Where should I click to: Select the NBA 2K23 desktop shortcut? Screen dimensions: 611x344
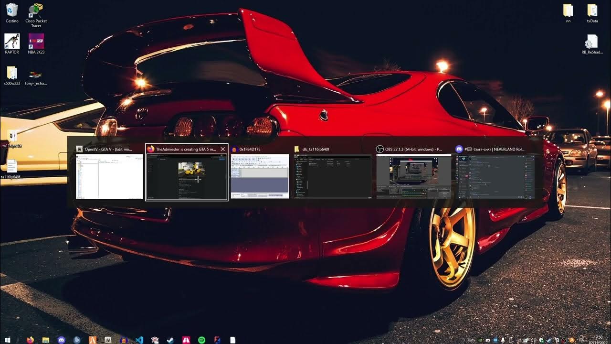(36, 43)
